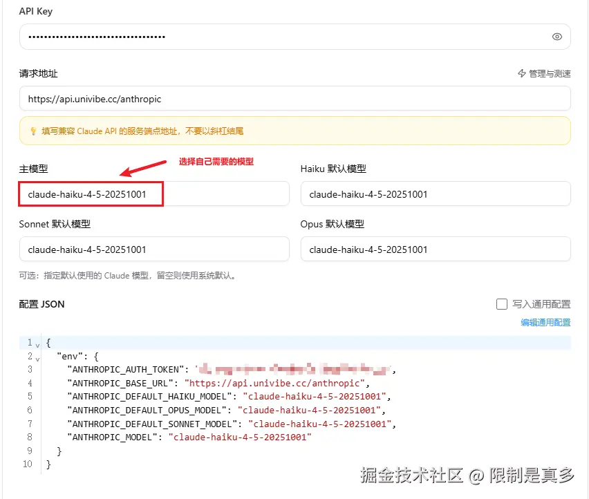Click the Sonnet 默认模型 input field

pos(154,249)
